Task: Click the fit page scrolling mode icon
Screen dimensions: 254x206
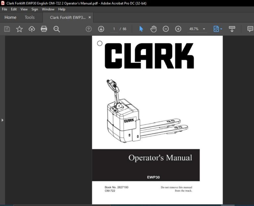Action: click(216, 29)
